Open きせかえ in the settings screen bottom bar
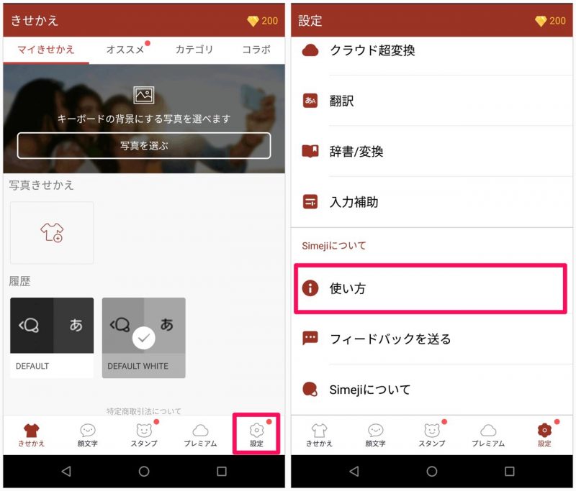576x491 pixels. [x=319, y=435]
